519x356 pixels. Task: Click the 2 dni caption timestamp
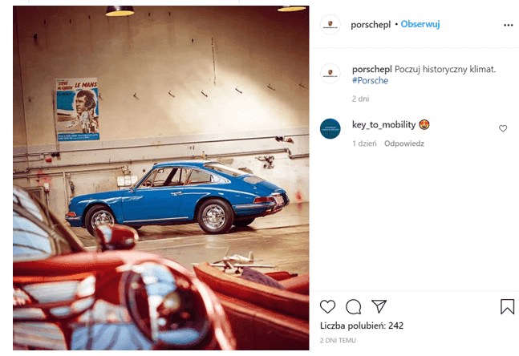tap(360, 99)
